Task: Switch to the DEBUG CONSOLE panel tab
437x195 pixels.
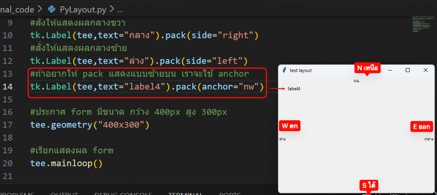Action: point(124,193)
